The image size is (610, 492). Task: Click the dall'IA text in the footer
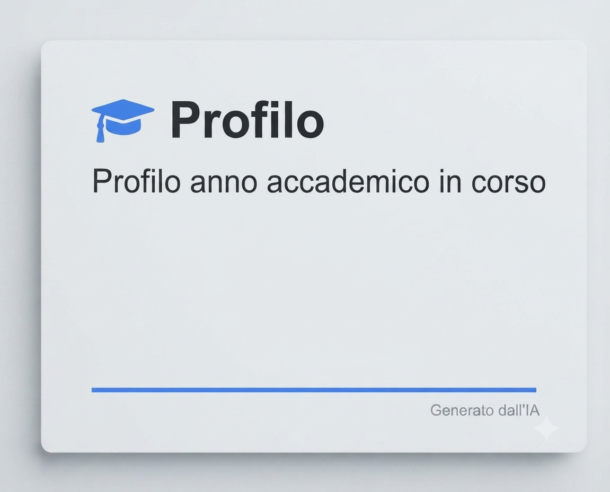click(x=514, y=410)
